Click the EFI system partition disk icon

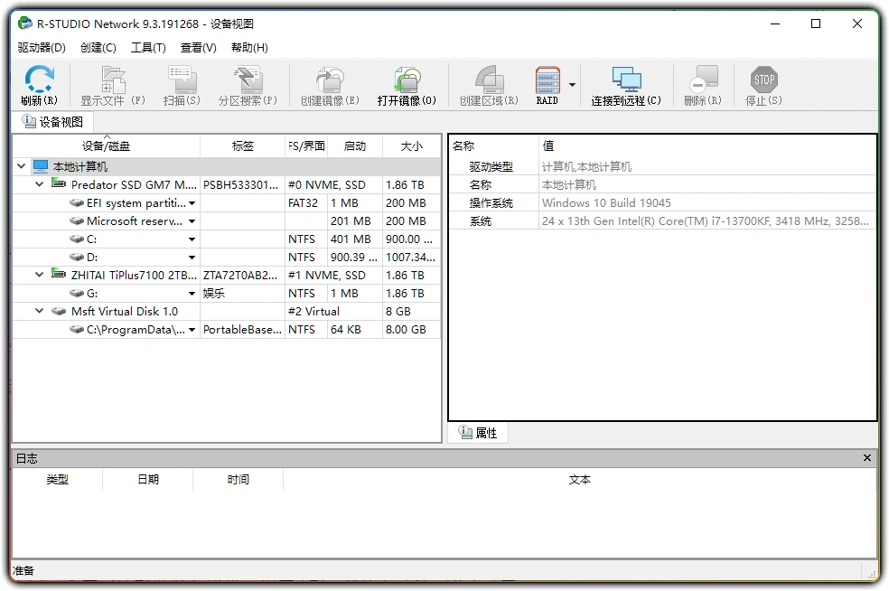tap(77, 202)
